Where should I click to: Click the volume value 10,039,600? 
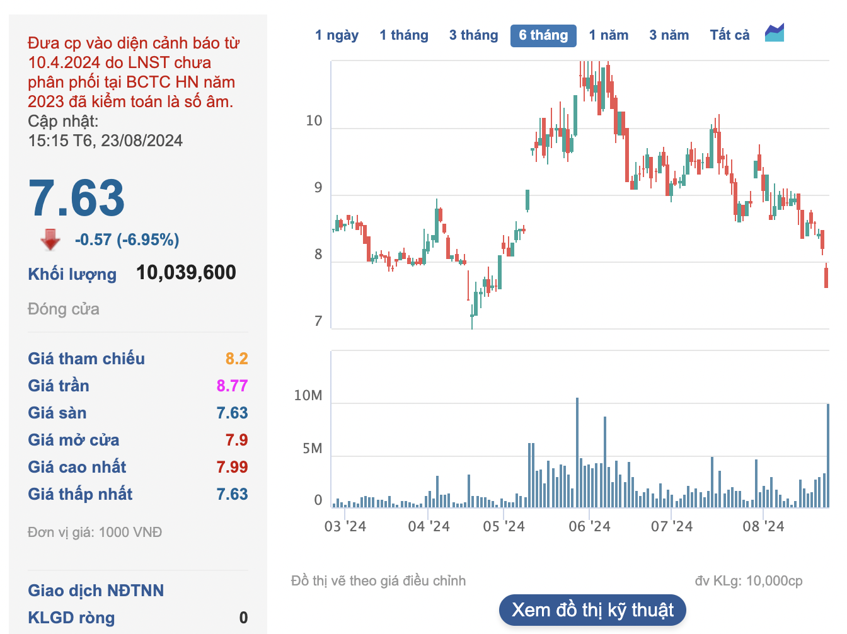click(x=187, y=272)
